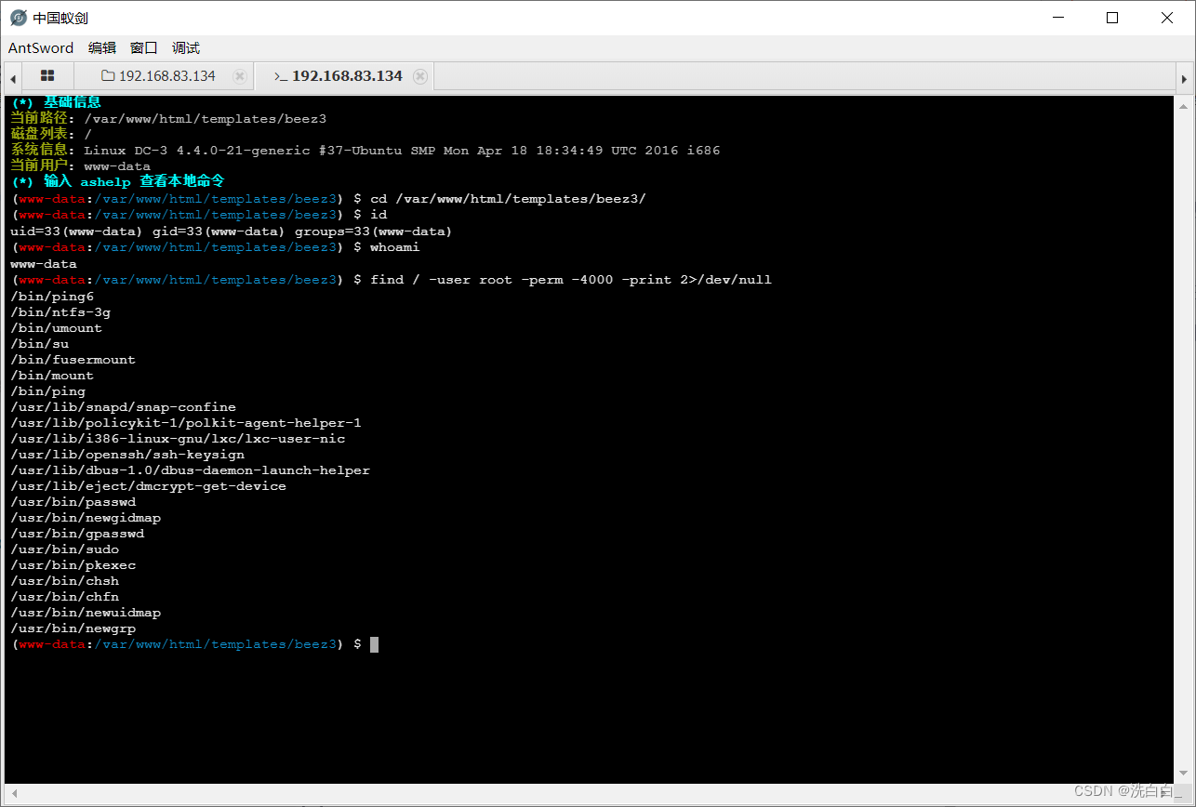Screen dimensions: 1196x807
Task: Open the 窗口 menu
Action: (x=143, y=47)
